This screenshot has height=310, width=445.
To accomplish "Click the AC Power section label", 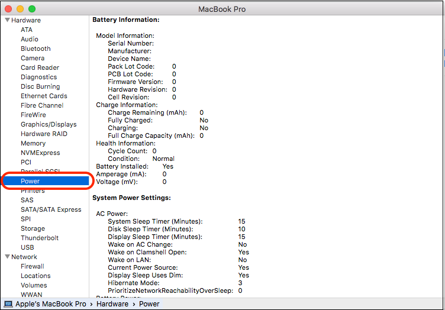I will pos(111,214).
